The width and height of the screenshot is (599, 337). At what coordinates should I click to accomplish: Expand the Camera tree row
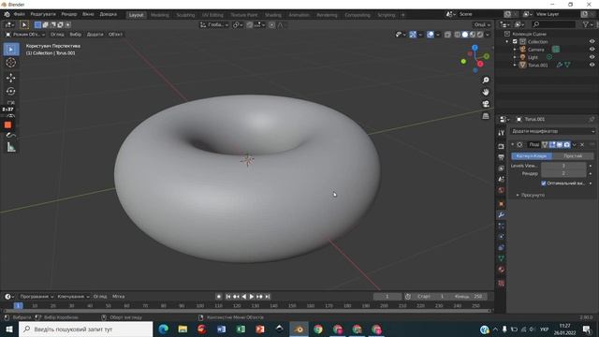(515, 50)
